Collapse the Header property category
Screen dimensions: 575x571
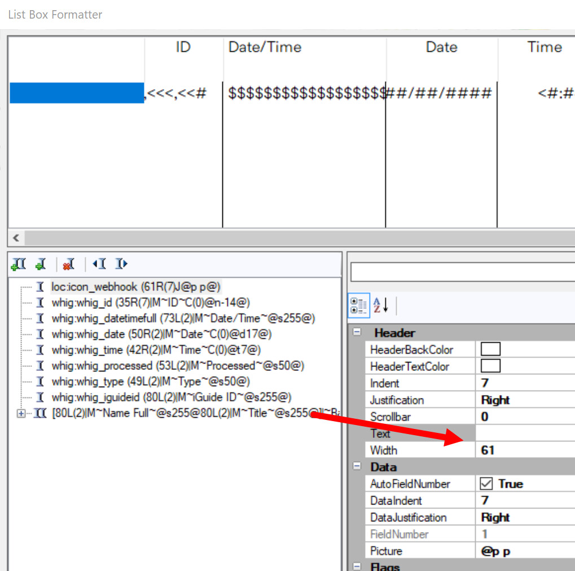pyautogui.click(x=357, y=333)
